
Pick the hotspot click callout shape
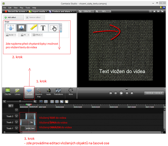tap(54, 27)
